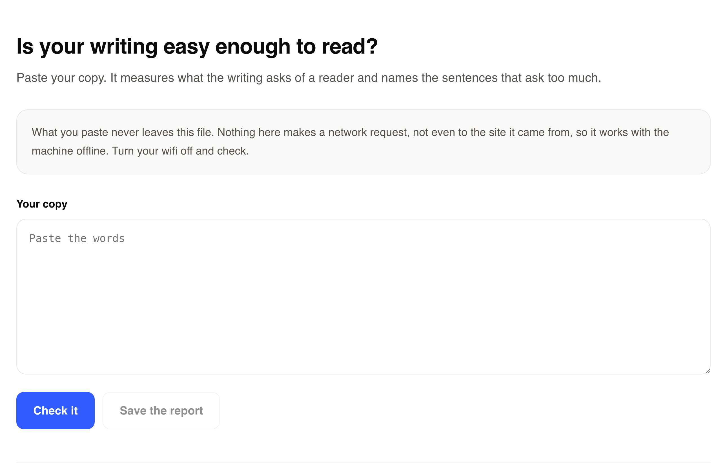
Task: Click the Save the report button
Action: pyautogui.click(x=161, y=410)
